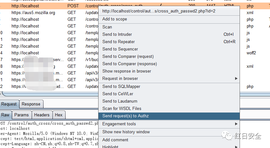Choose Send to Comparer (response)

[x=129, y=64]
